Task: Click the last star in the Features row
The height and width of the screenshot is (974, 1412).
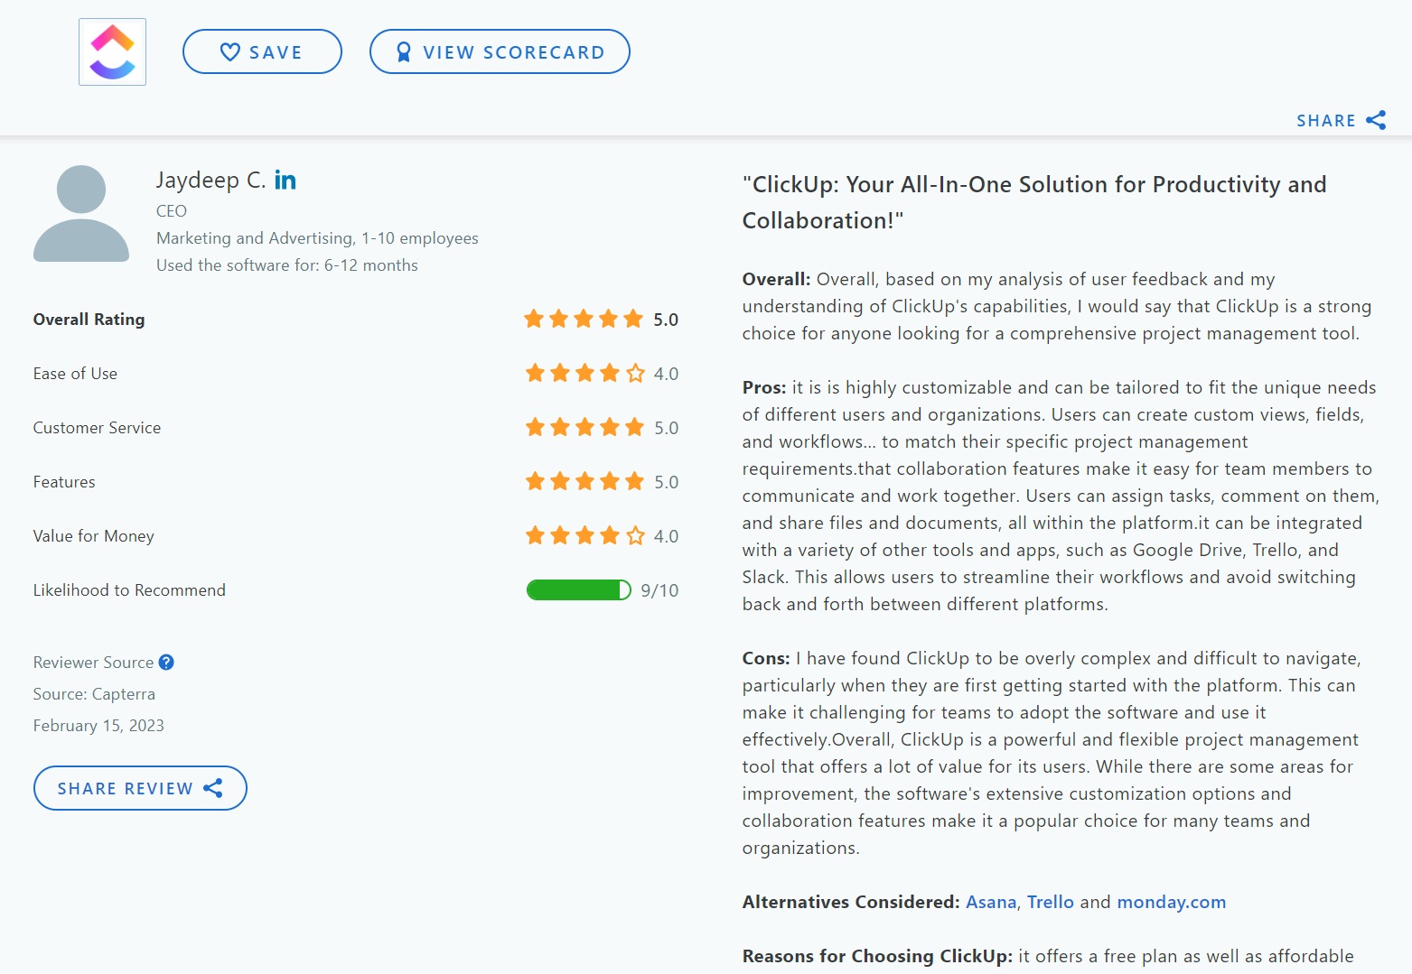Action: [x=633, y=481]
